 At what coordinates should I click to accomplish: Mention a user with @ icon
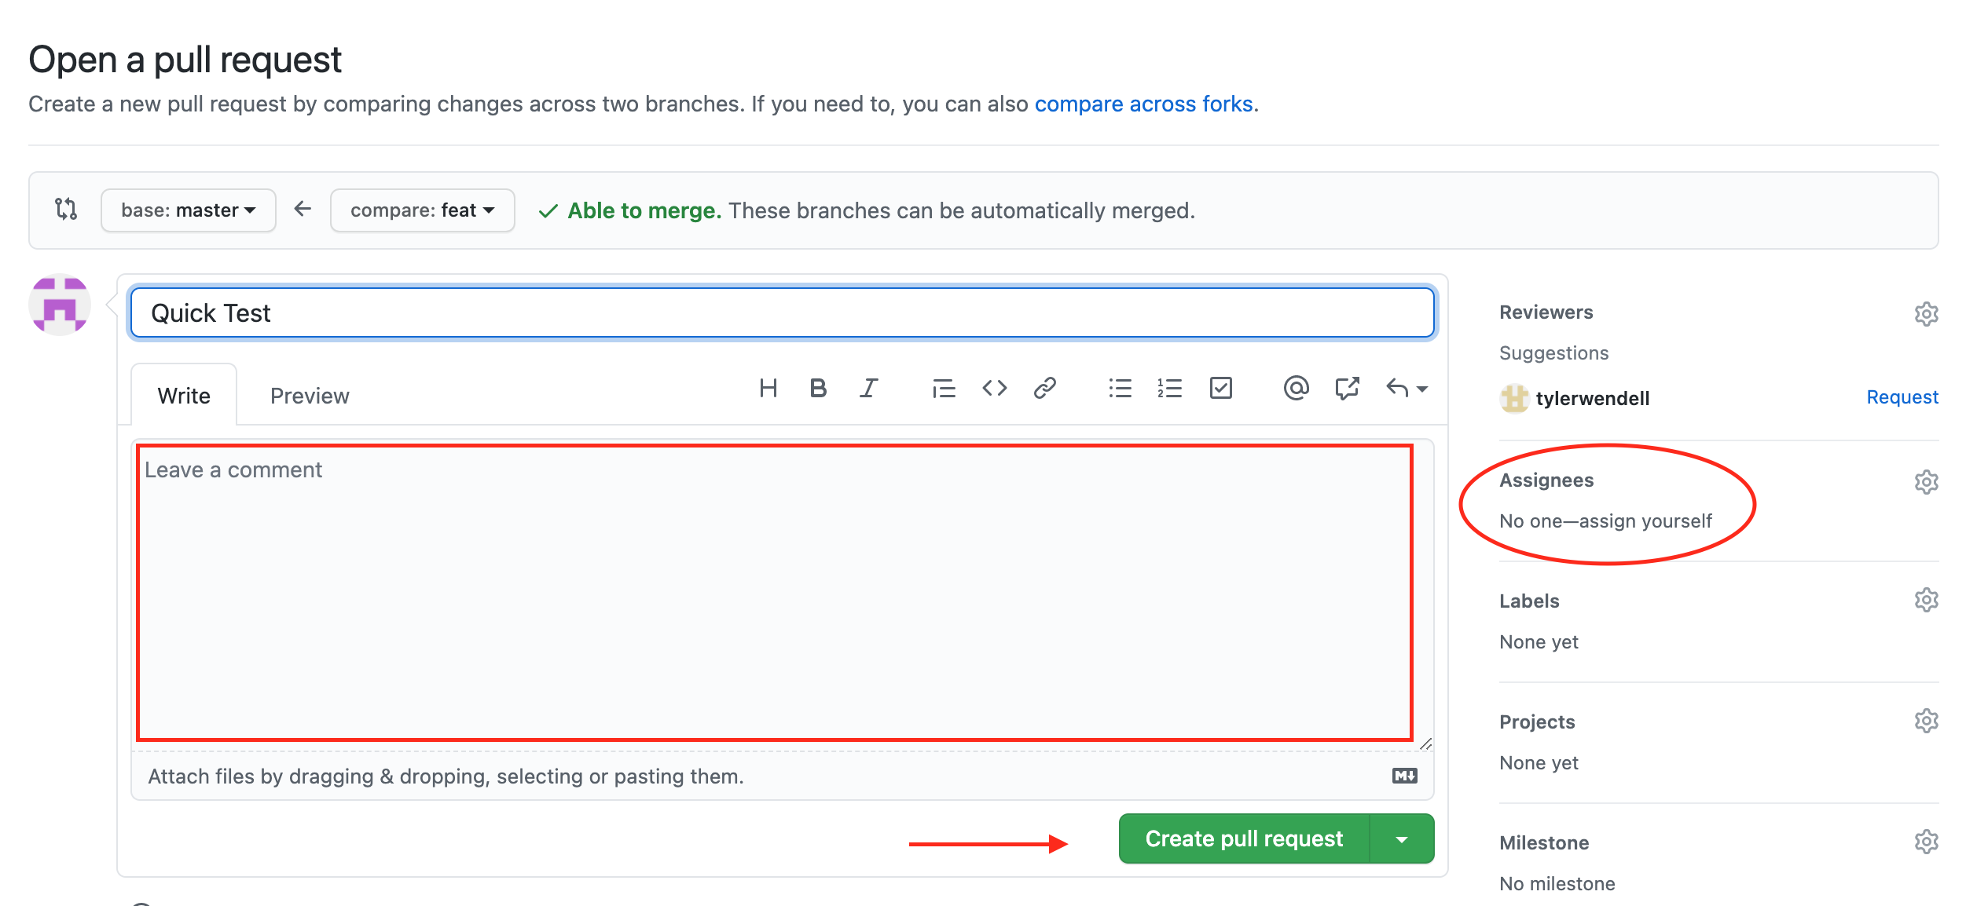pyautogui.click(x=1296, y=388)
